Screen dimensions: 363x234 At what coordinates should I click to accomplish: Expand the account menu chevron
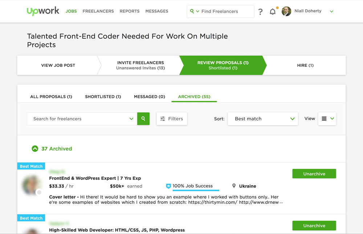(331, 11)
